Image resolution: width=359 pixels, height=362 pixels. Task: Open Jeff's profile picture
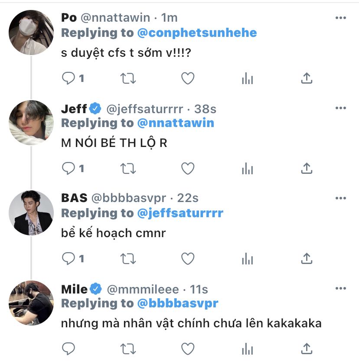tap(31, 123)
